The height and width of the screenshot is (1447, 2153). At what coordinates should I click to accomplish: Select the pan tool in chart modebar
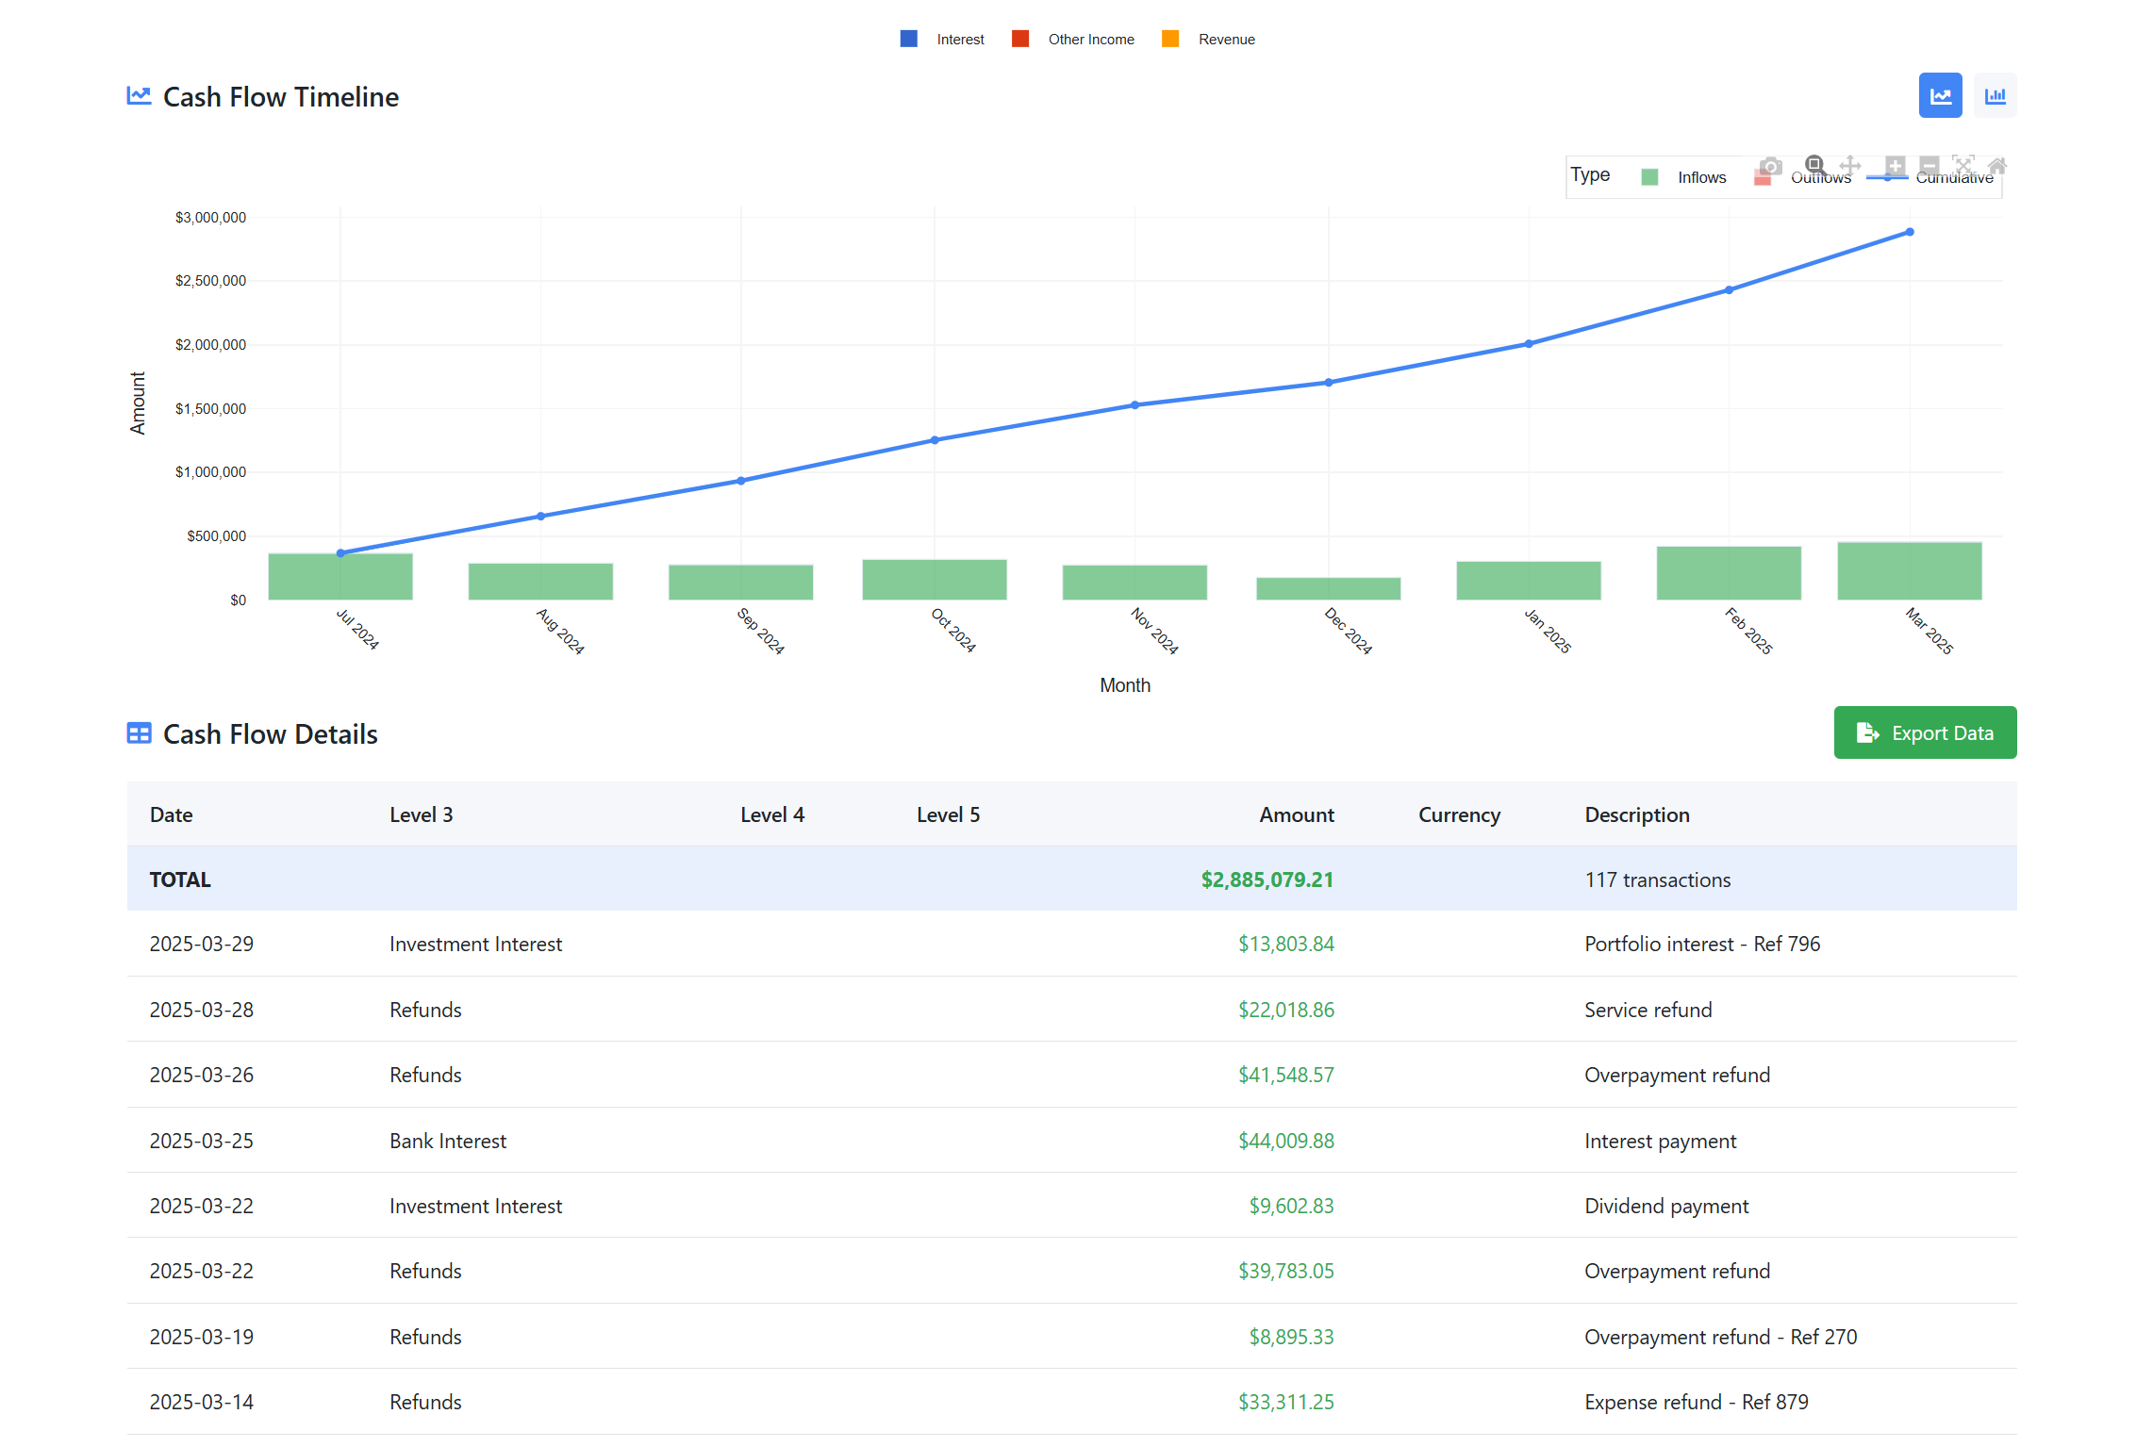1849,166
